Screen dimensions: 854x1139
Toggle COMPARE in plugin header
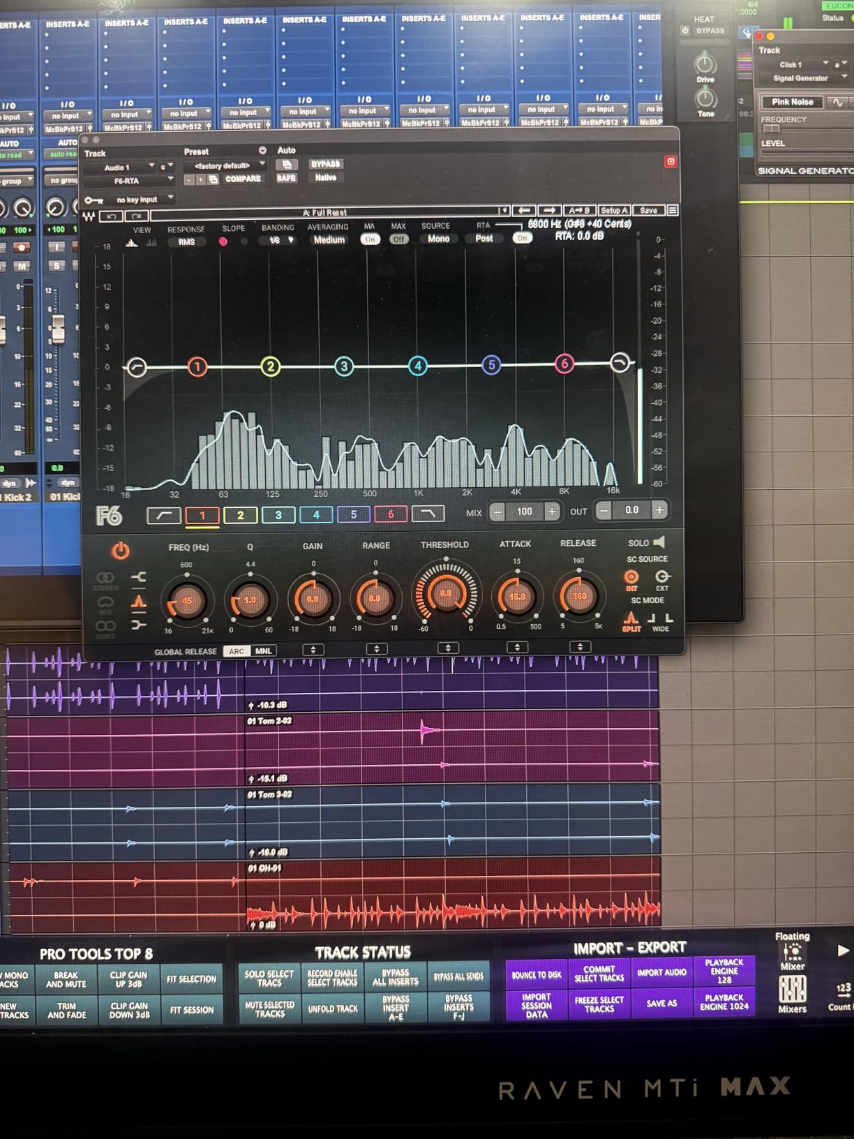243,179
